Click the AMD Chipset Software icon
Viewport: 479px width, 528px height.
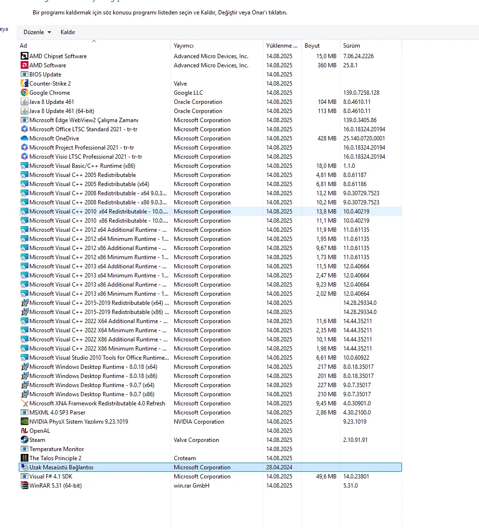[x=24, y=56]
